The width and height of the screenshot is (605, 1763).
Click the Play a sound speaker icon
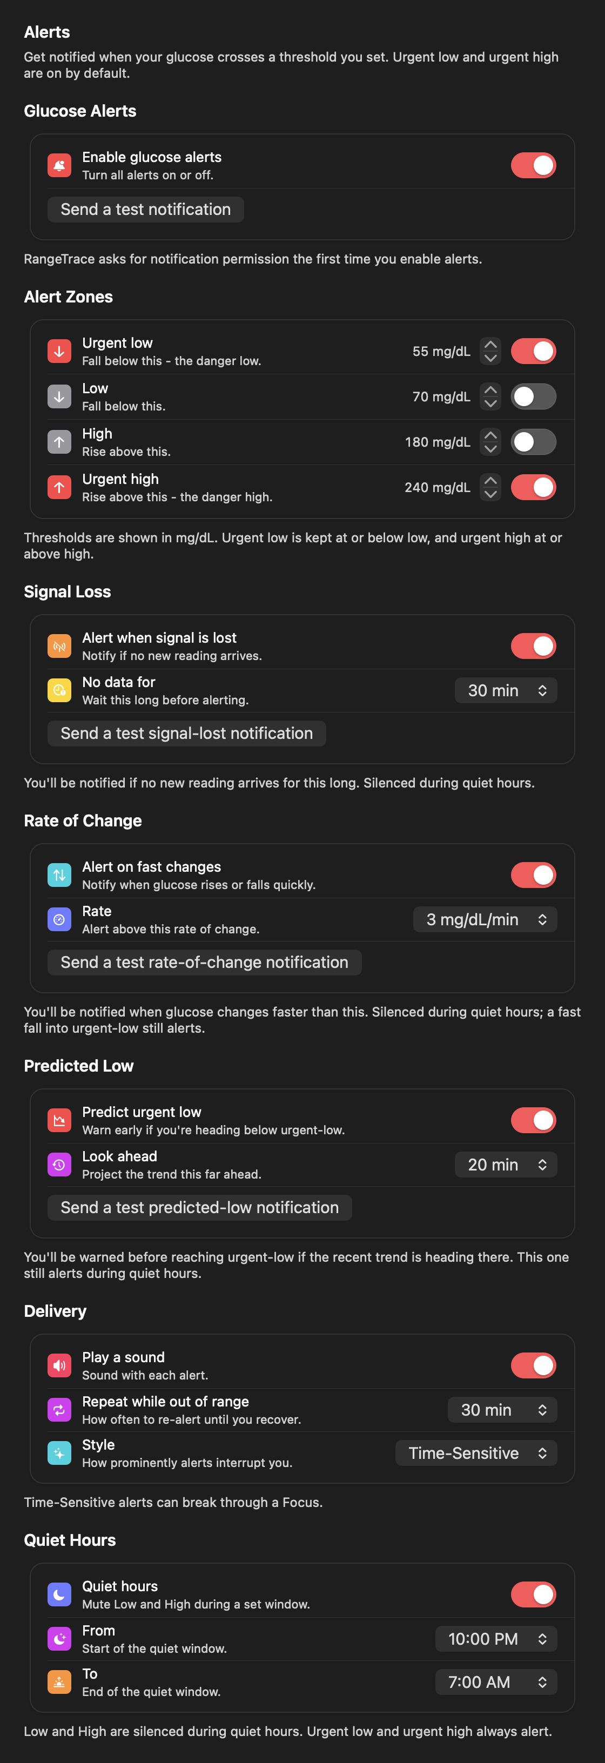(59, 1365)
